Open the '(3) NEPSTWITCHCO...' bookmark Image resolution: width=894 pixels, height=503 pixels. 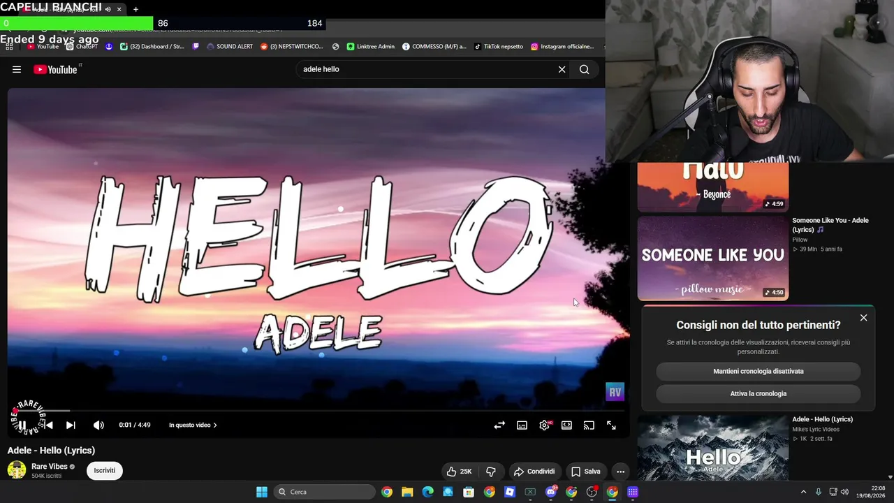(292, 46)
